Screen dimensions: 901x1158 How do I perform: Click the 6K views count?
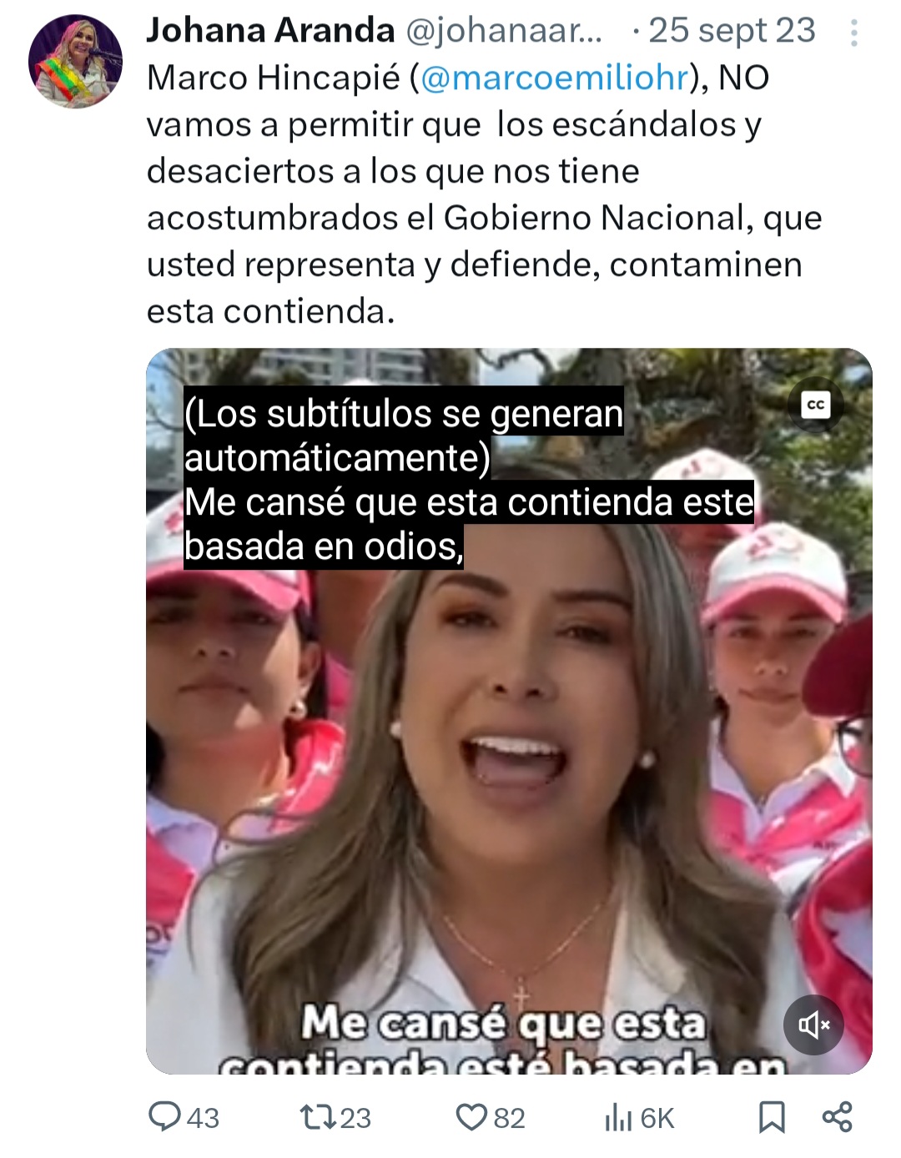click(657, 1118)
